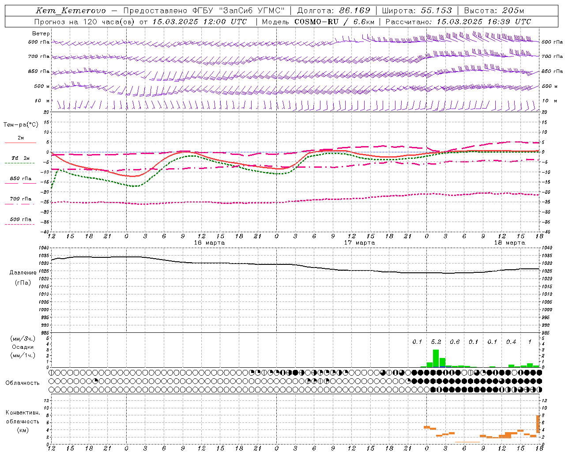Click the "17 марта" date label
This screenshot has height=452, width=565.
(359, 243)
